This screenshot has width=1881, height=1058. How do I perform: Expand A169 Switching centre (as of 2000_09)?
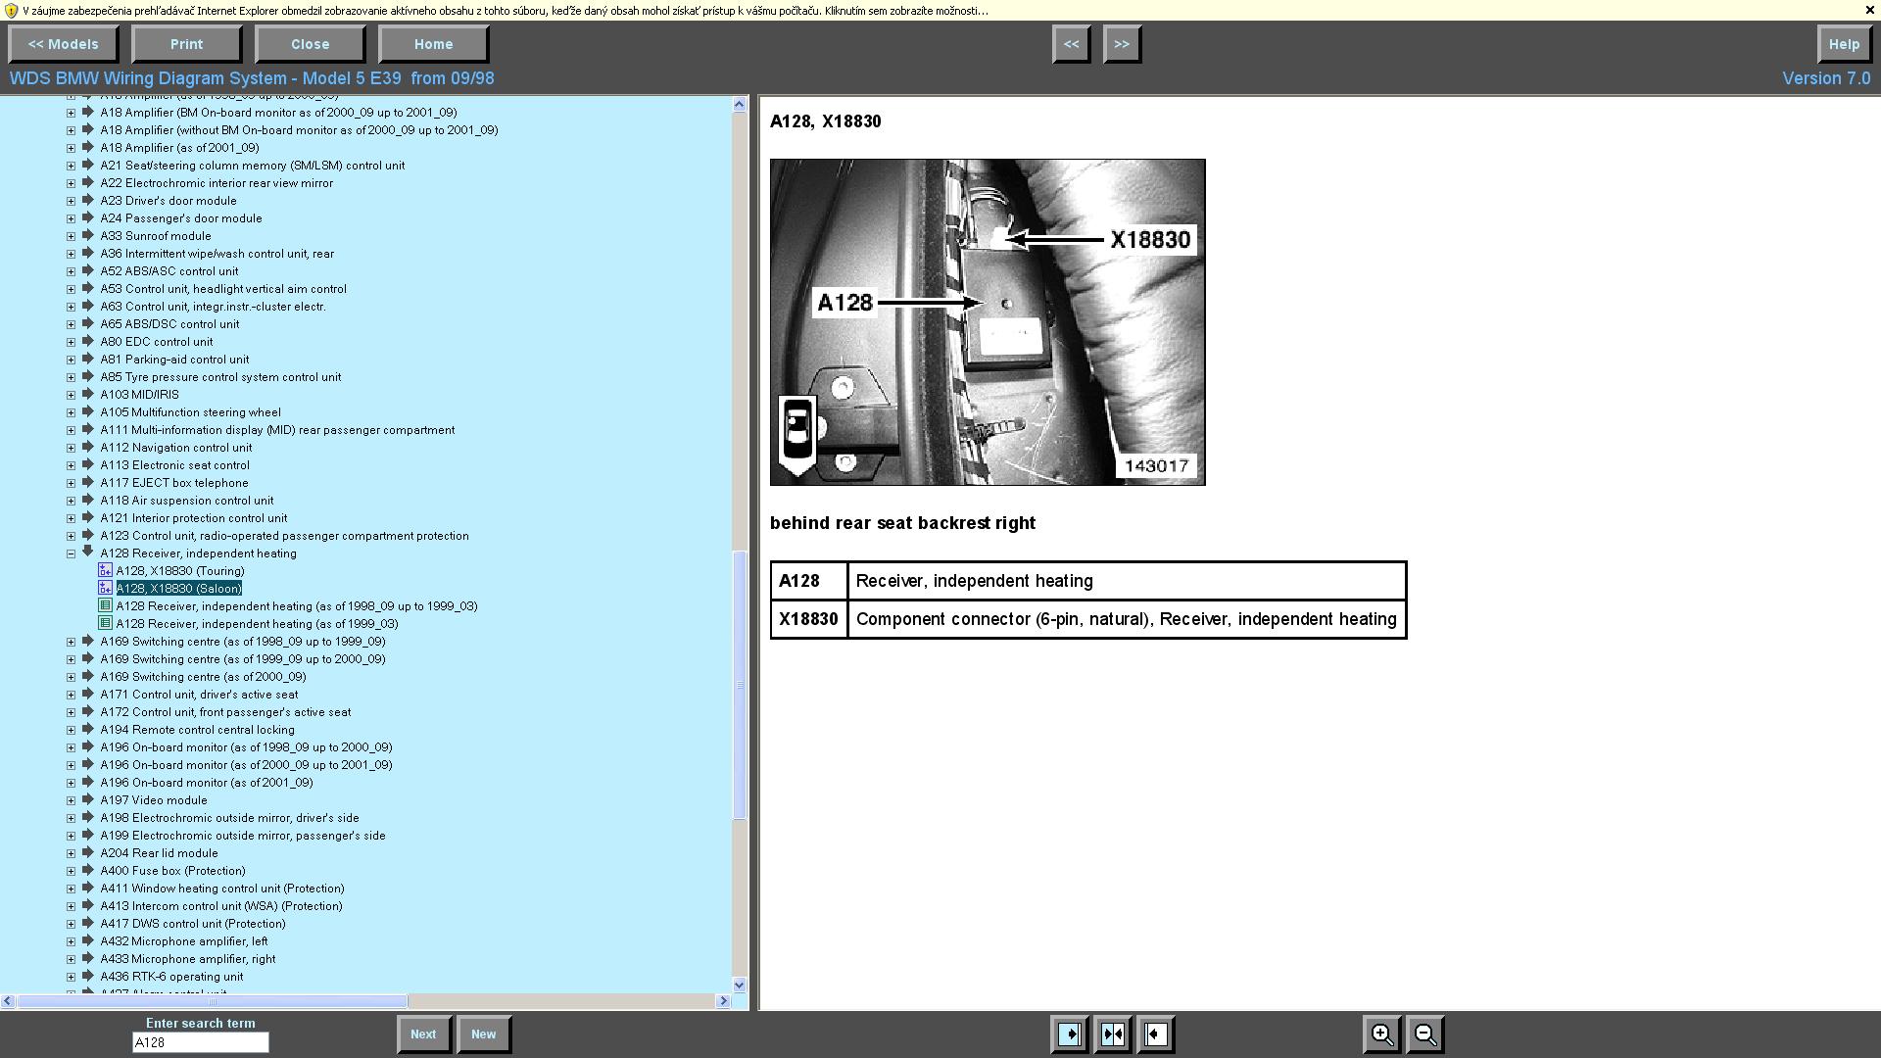(x=71, y=677)
